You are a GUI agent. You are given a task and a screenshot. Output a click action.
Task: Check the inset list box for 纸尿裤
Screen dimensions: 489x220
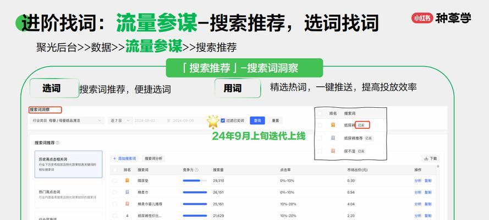pos(320,125)
